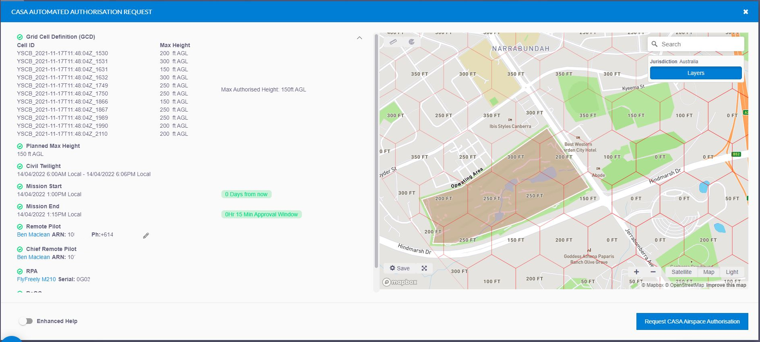Edit Remote Pilot using pencil icon
760x342 pixels.
[x=146, y=236]
